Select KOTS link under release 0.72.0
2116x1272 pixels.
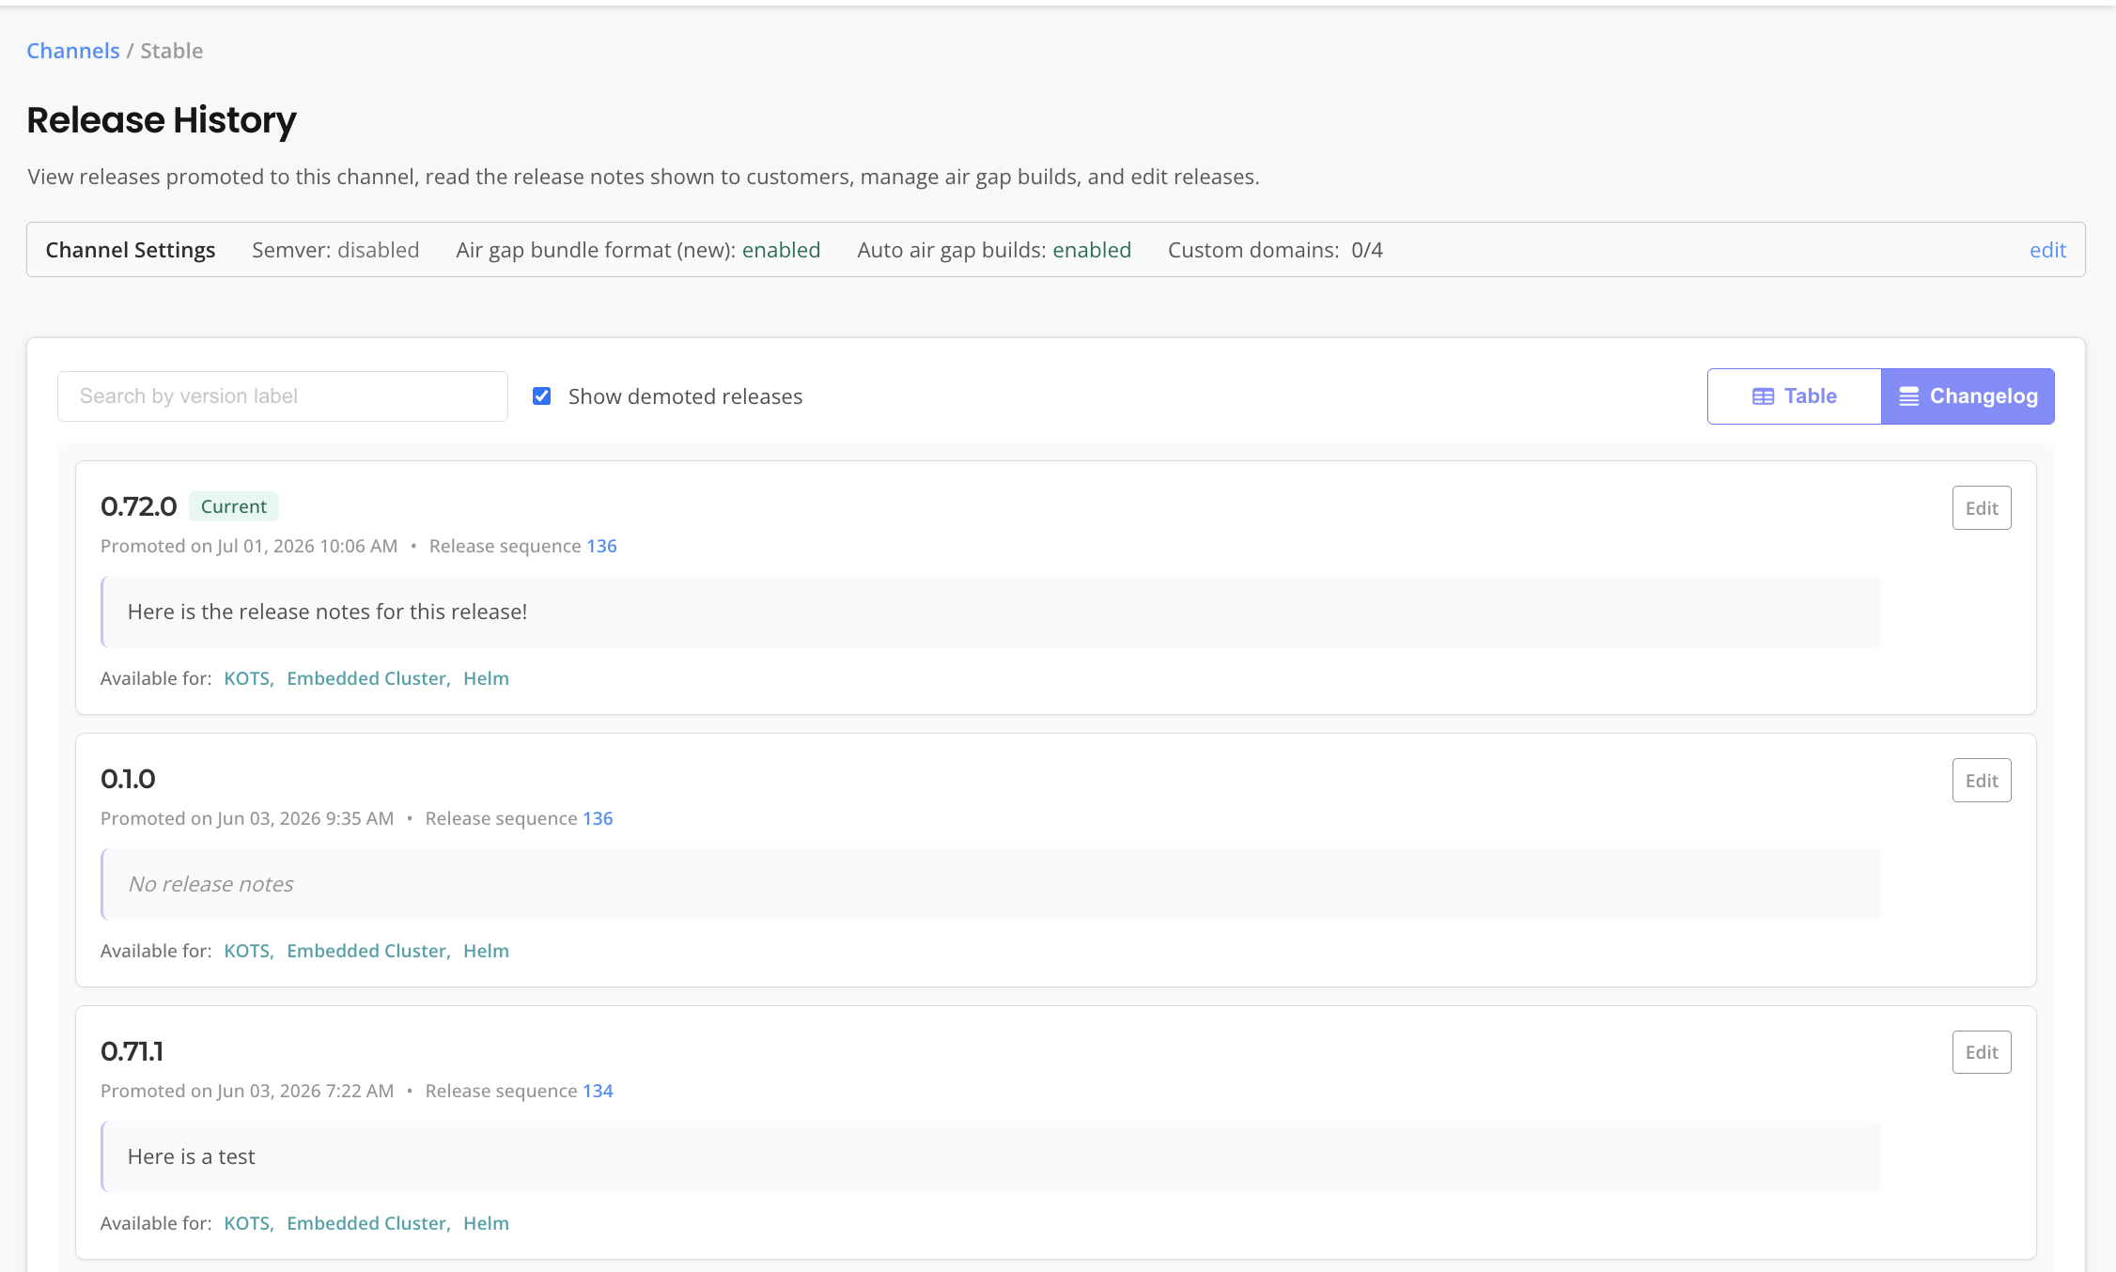(x=247, y=678)
